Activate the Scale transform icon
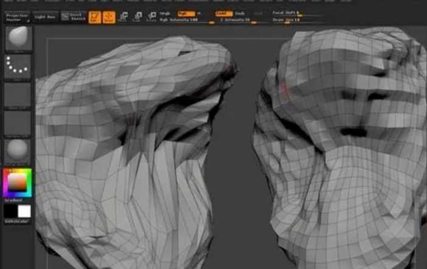The width and height of the screenshot is (427, 269). pyautogui.click(x=137, y=16)
